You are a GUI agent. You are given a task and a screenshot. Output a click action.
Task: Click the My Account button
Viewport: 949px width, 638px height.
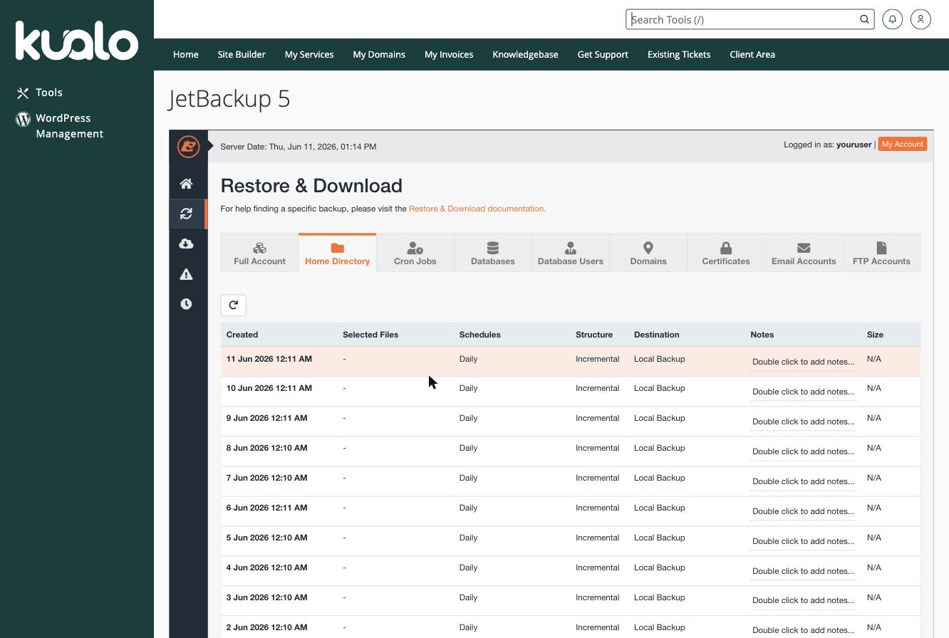[x=902, y=144]
